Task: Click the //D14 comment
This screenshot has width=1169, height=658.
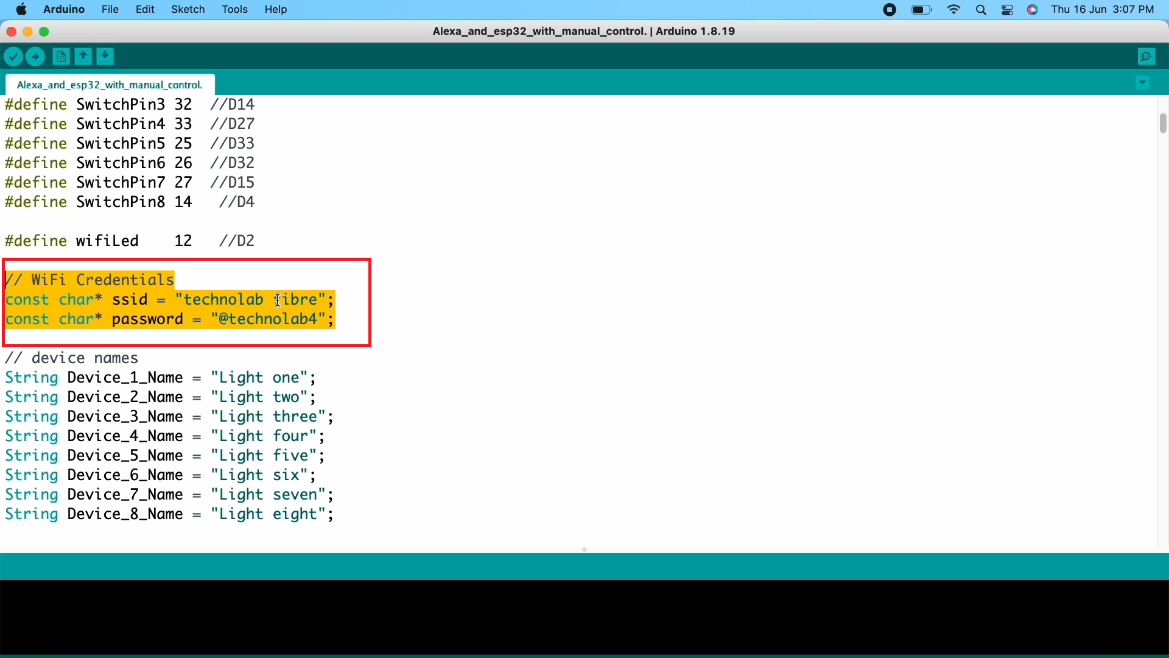Action: coord(233,105)
